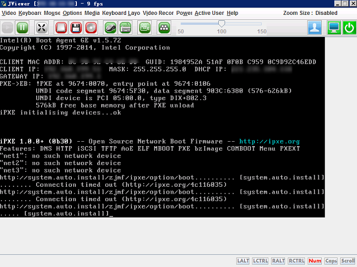Image resolution: width=357 pixels, height=267 pixels.
Task: Open the Video menu
Action: [9, 13]
